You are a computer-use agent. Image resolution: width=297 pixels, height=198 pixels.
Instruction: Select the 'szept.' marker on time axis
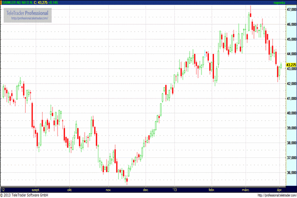36,189
